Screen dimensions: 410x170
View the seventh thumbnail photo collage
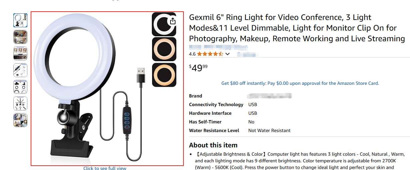[20, 120]
